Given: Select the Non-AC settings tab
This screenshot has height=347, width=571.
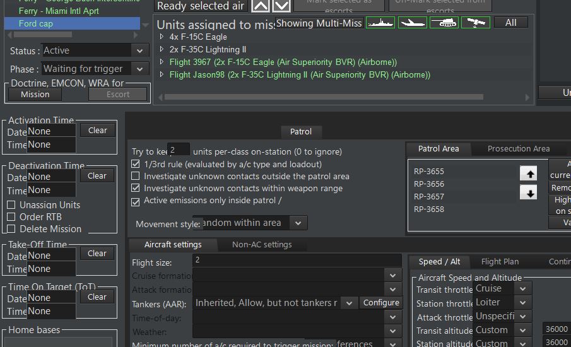Looking at the screenshot, I should click(262, 244).
